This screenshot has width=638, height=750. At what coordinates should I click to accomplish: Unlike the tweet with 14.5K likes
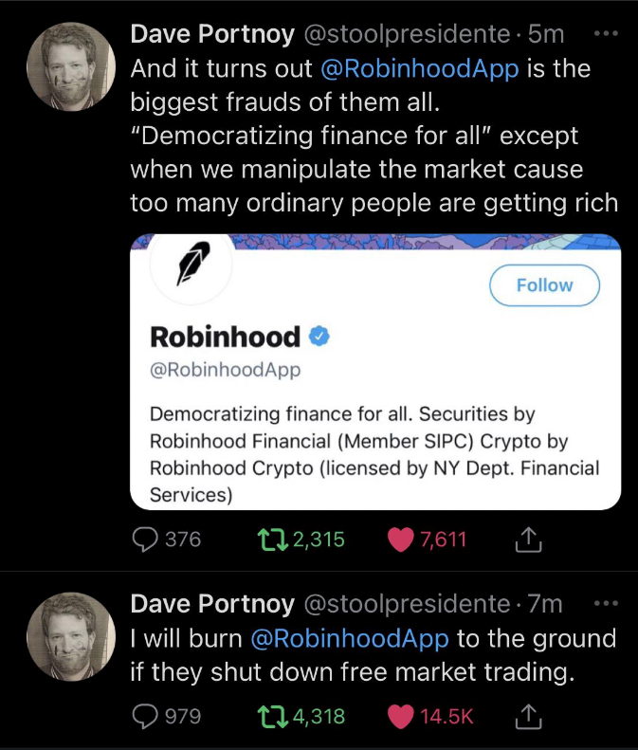pyautogui.click(x=402, y=716)
